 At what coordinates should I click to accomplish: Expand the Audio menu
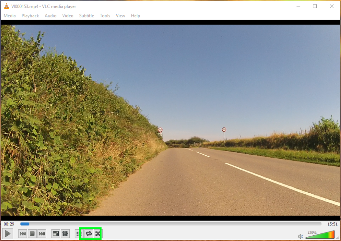(50, 16)
